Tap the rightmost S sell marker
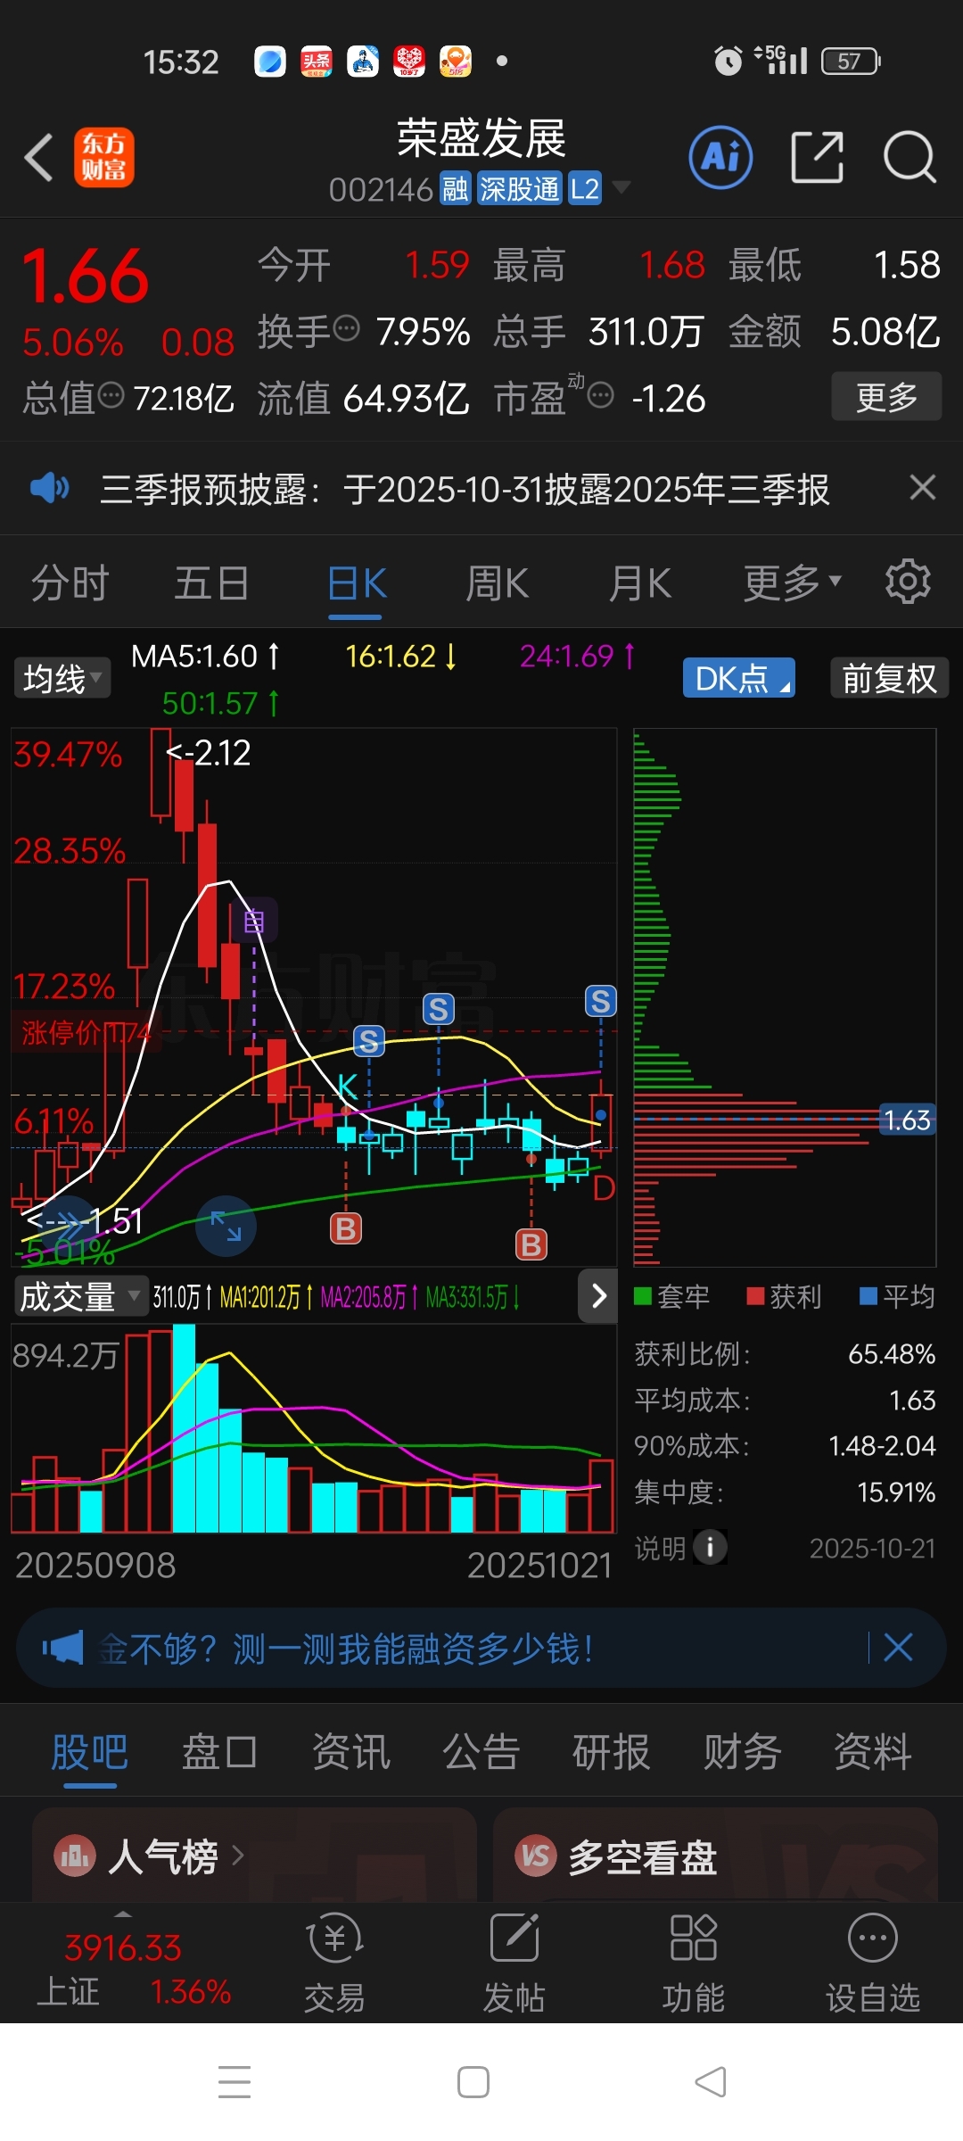 601,1001
